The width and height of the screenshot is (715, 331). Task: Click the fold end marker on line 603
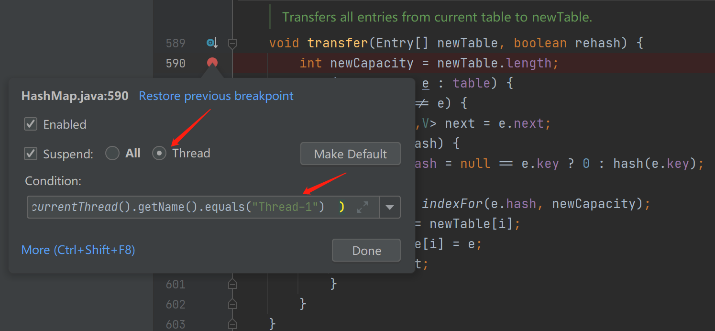(x=232, y=324)
